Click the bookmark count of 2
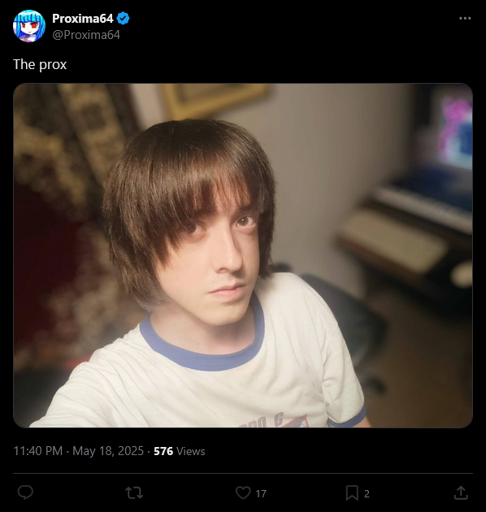 coord(367,494)
